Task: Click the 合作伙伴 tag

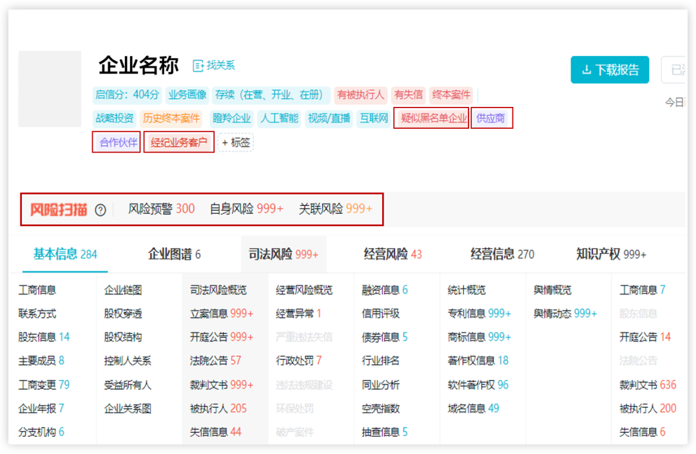Action: pyautogui.click(x=118, y=142)
